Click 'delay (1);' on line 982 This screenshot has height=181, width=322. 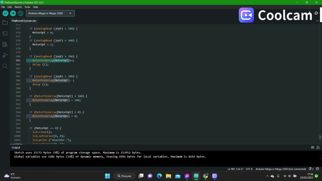click(x=40, y=64)
